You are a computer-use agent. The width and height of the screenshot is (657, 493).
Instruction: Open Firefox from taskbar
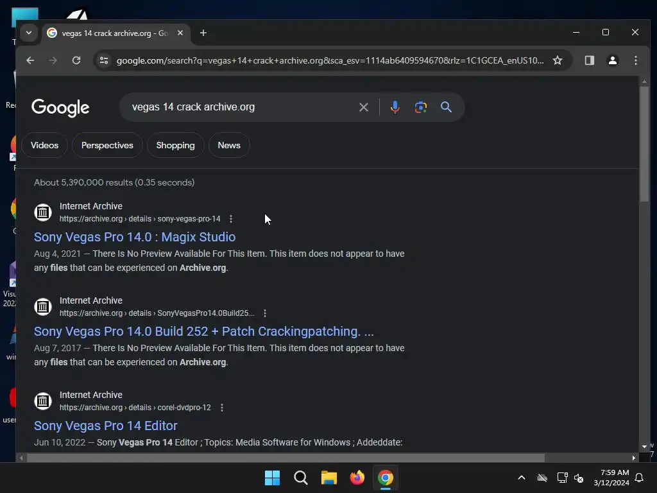[357, 478]
